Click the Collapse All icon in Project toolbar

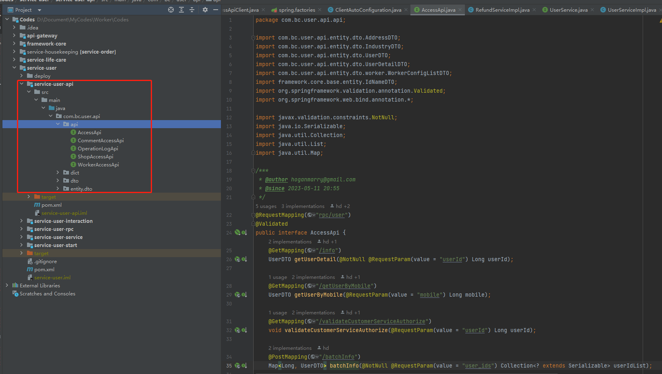192,10
